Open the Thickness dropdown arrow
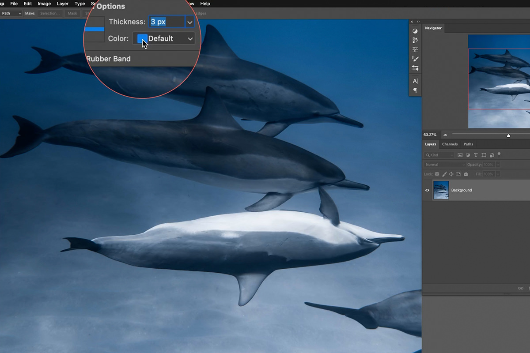 [x=190, y=22]
